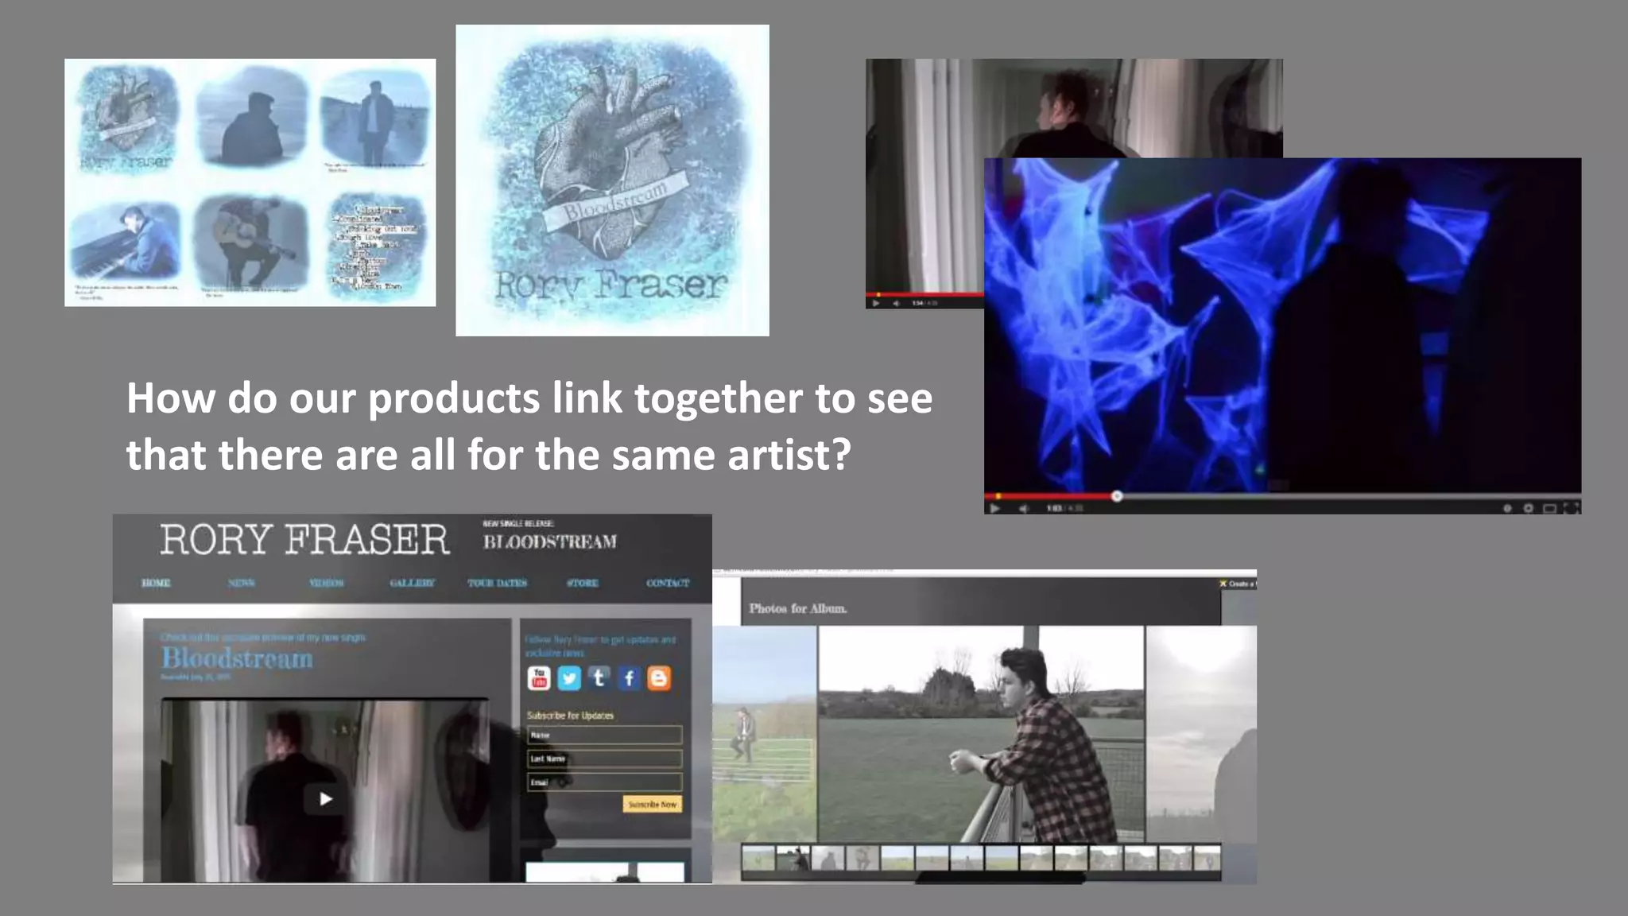Click the Subscribe Now button
This screenshot has height=916, width=1628.
652,805
